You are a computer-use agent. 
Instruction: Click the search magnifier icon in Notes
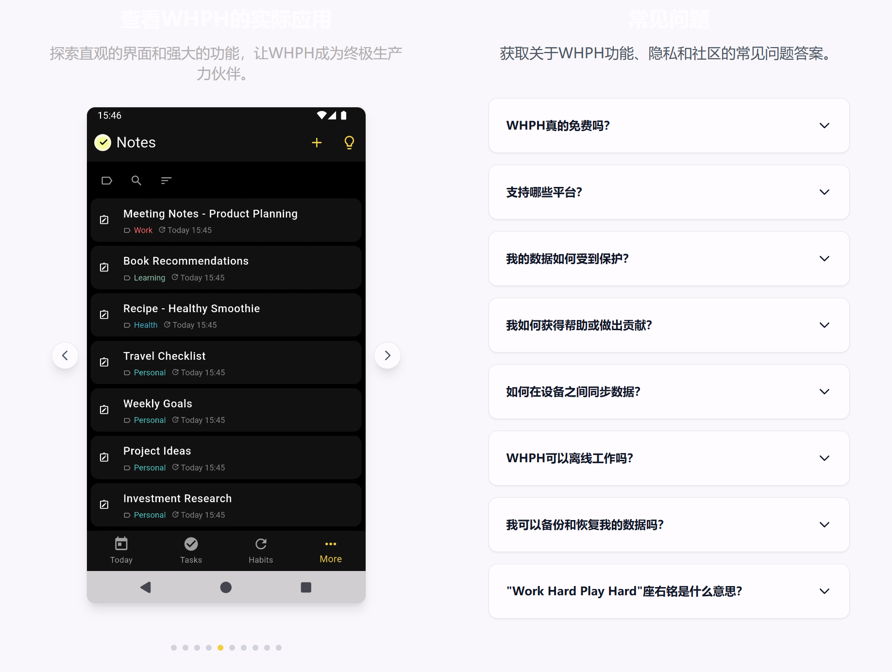point(136,181)
